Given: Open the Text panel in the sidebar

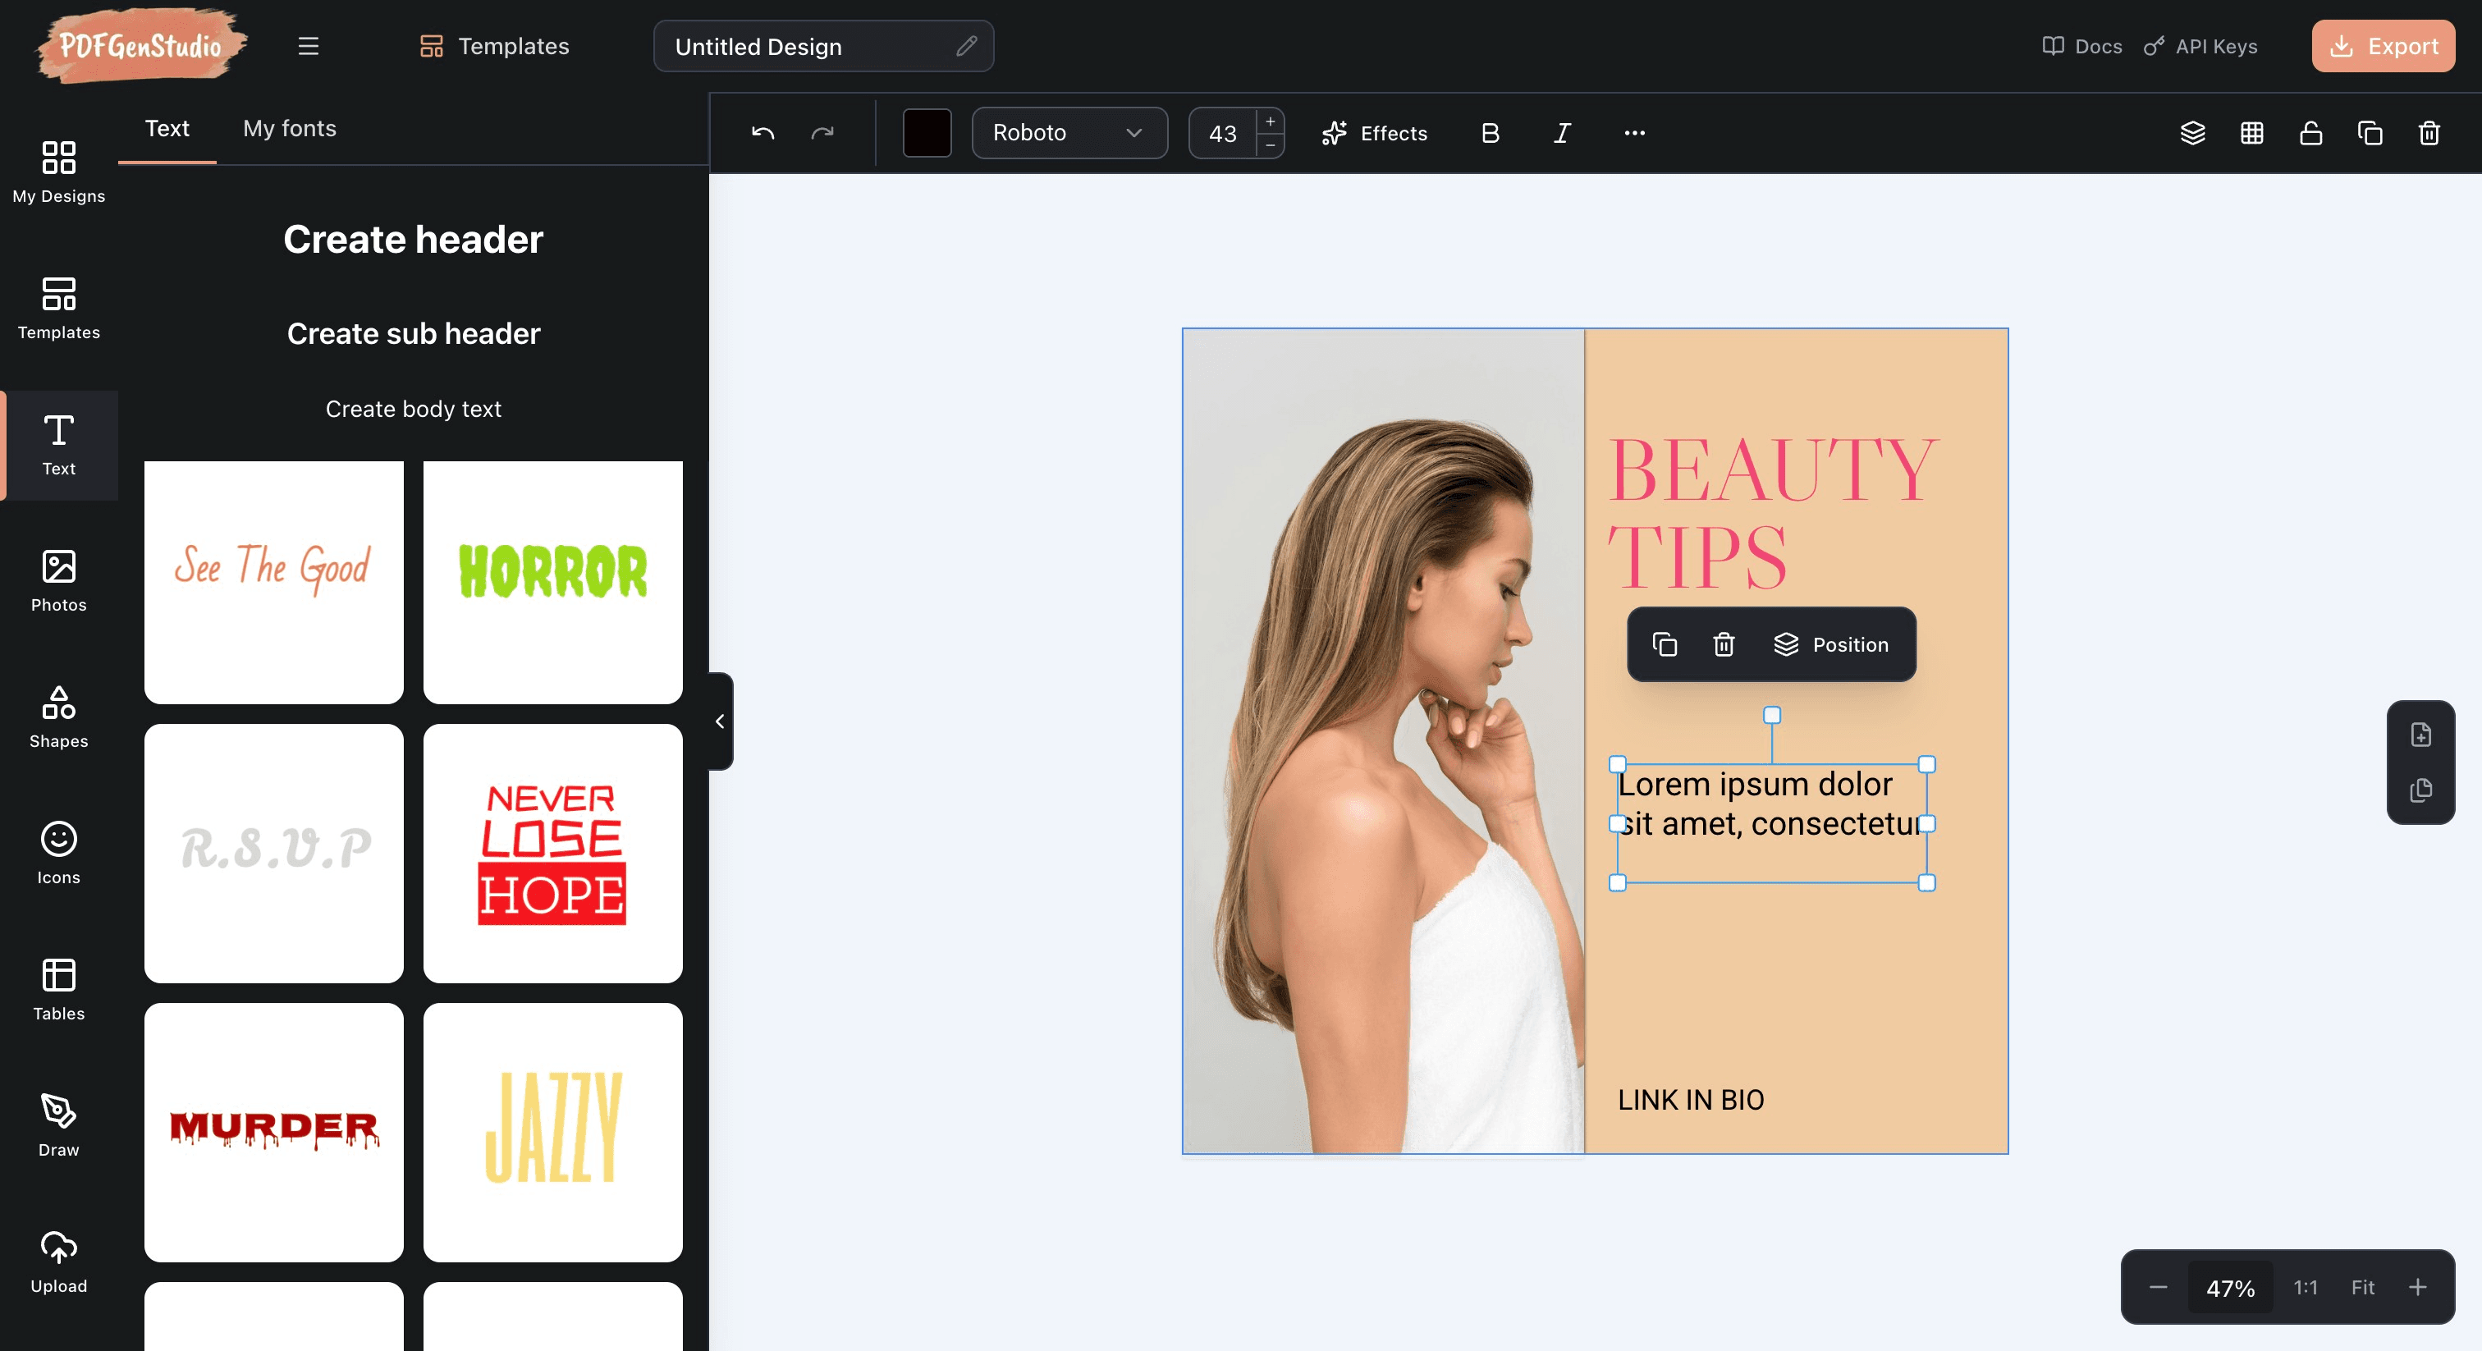Looking at the screenshot, I should pos(59,447).
